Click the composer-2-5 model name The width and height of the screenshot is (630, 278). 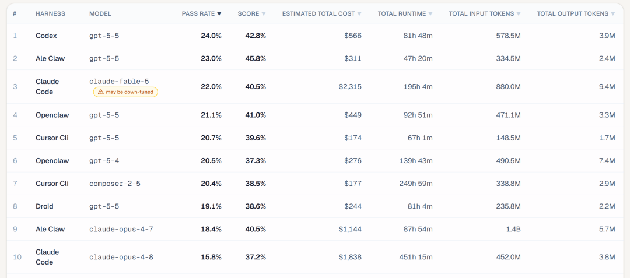coord(114,184)
